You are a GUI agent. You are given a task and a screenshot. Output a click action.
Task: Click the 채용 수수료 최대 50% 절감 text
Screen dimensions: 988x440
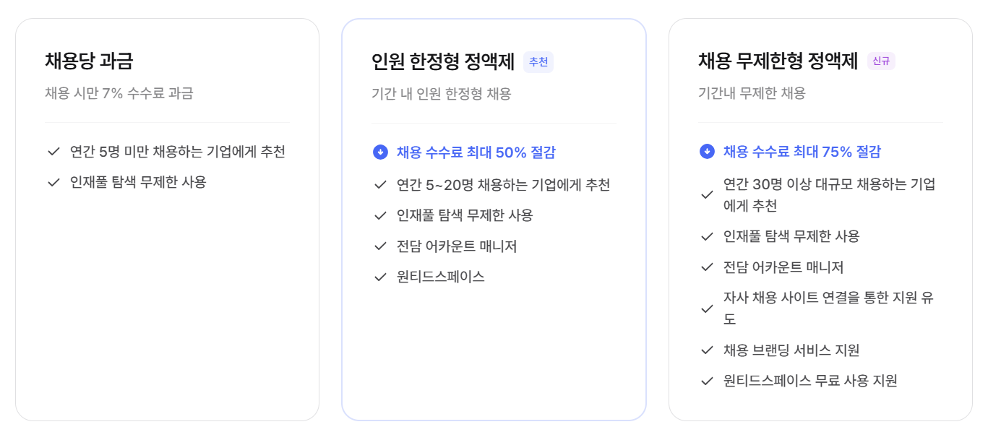(476, 152)
